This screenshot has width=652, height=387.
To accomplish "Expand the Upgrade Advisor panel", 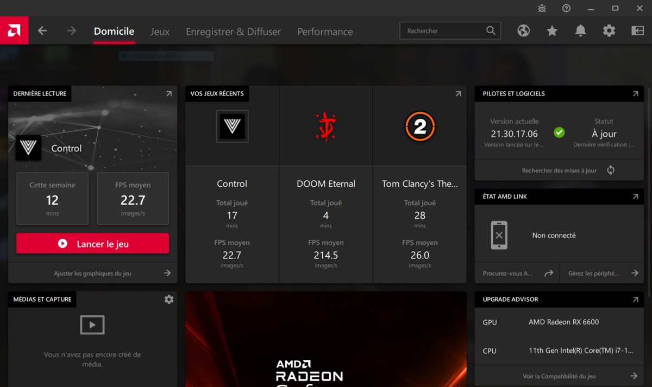I will 635,299.
